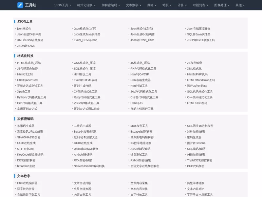Image resolution: width=262 pixels, height=197 pixels.
Task: Open the JSON工具 dropdown menu
Action: (x=62, y=5)
